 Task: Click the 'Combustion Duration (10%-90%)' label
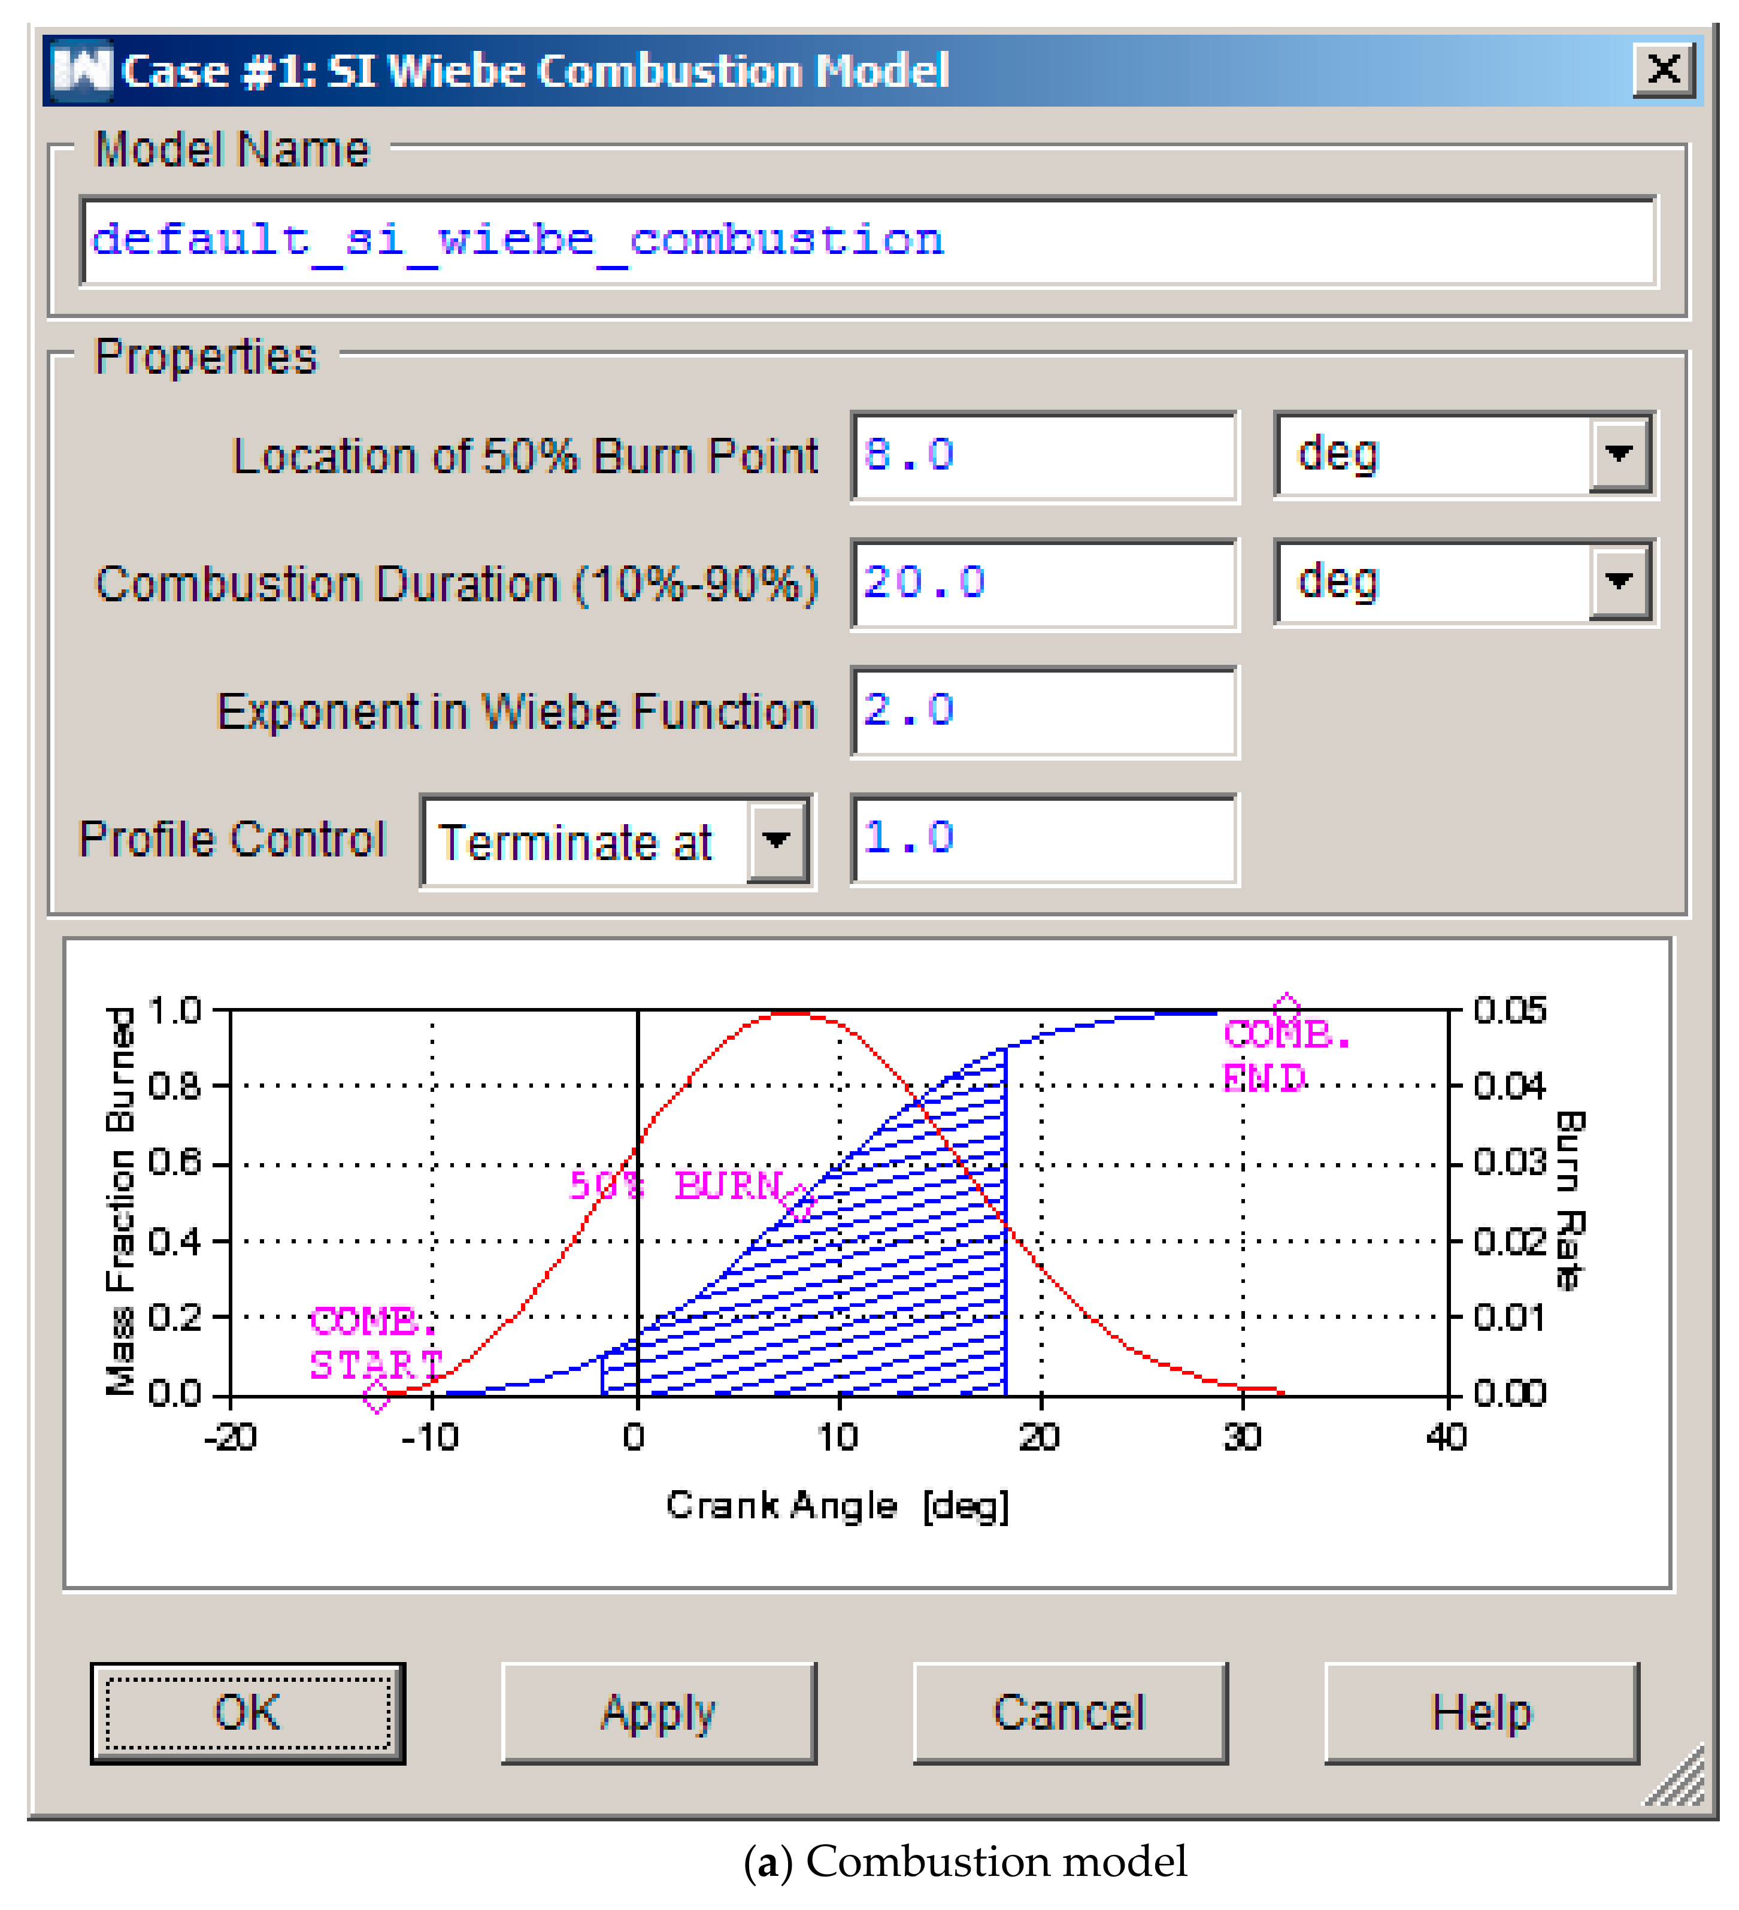tap(456, 585)
